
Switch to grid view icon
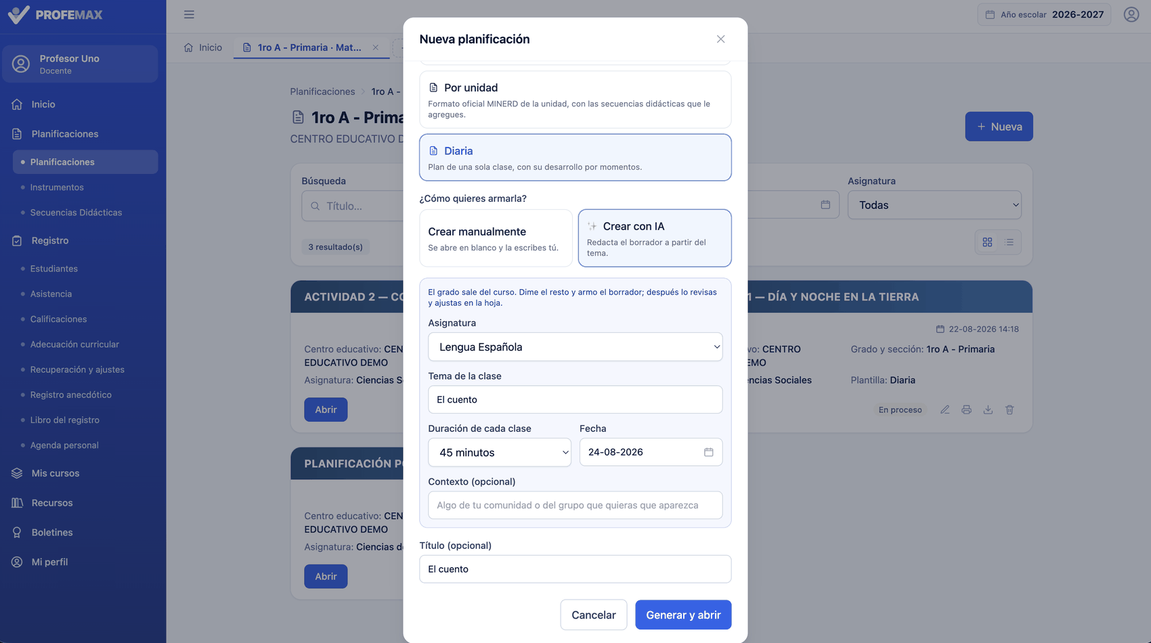[x=987, y=242]
